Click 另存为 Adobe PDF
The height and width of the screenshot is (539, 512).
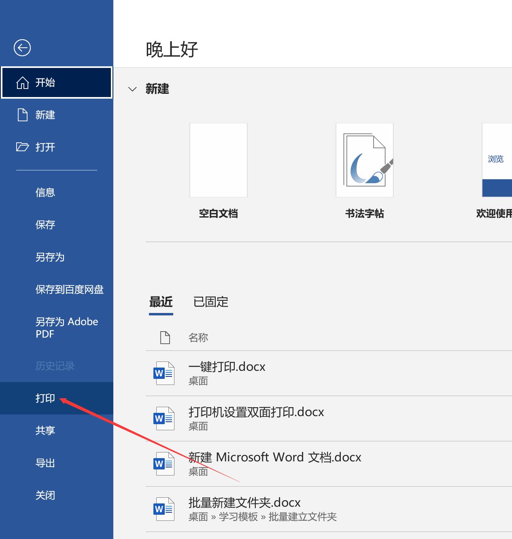(67, 328)
